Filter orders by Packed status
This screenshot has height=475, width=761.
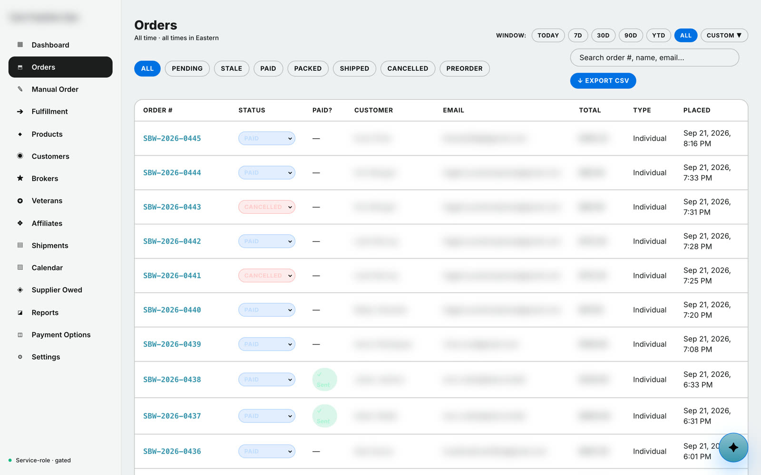308,68
